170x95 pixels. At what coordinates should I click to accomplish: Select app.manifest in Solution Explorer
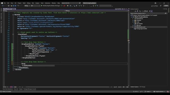(139, 24)
